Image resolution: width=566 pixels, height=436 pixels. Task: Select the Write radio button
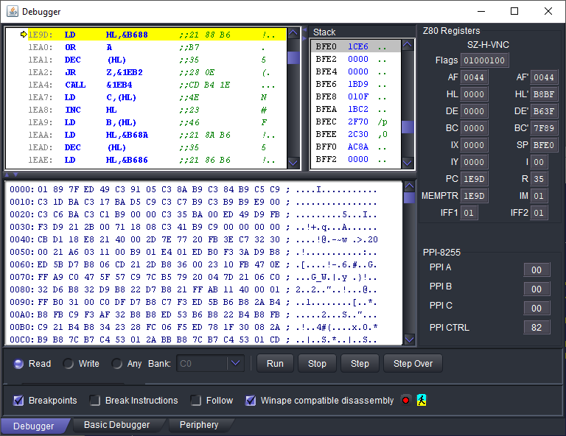[69, 364]
